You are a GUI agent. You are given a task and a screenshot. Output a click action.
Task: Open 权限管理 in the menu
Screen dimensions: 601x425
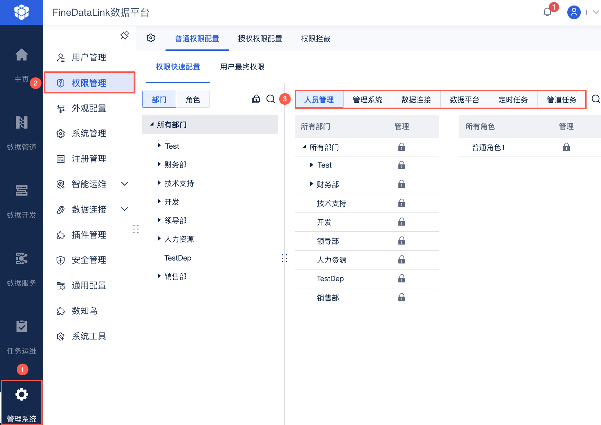click(89, 83)
